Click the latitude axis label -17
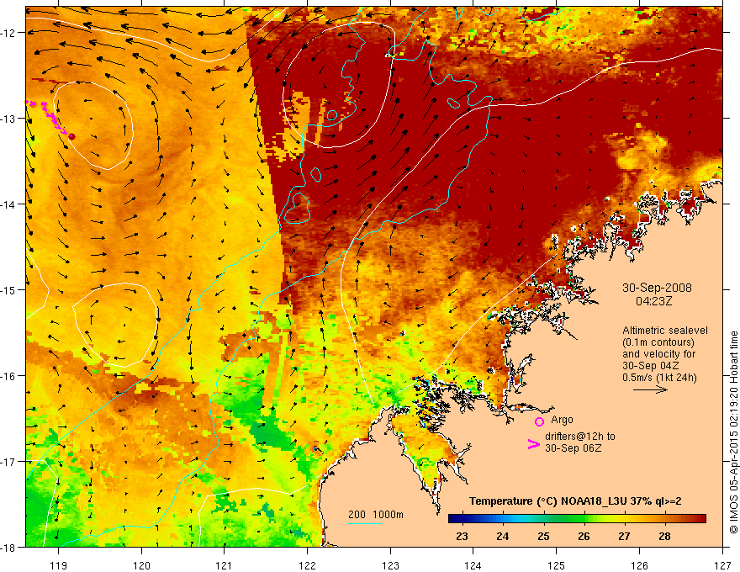 click(x=8, y=461)
